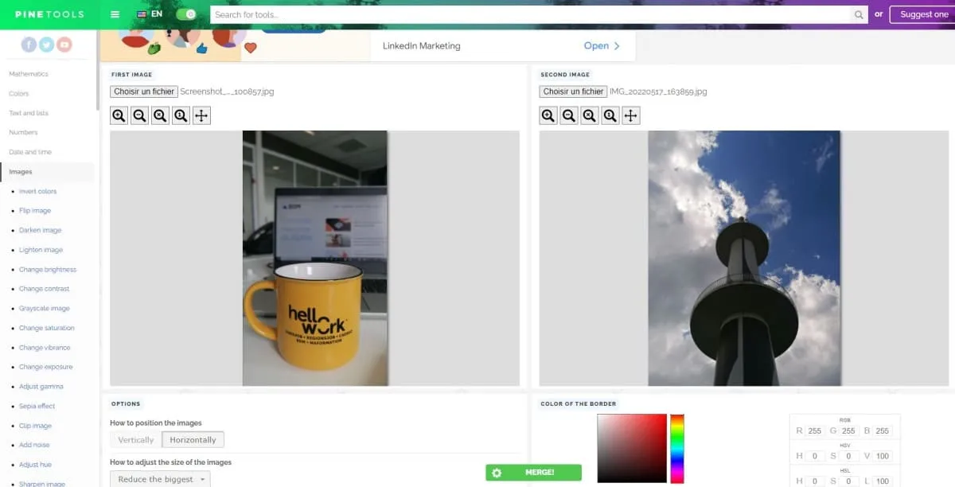955x487 pixels.
Task: Reset first image zoom to 1:1
Action: [x=181, y=115]
